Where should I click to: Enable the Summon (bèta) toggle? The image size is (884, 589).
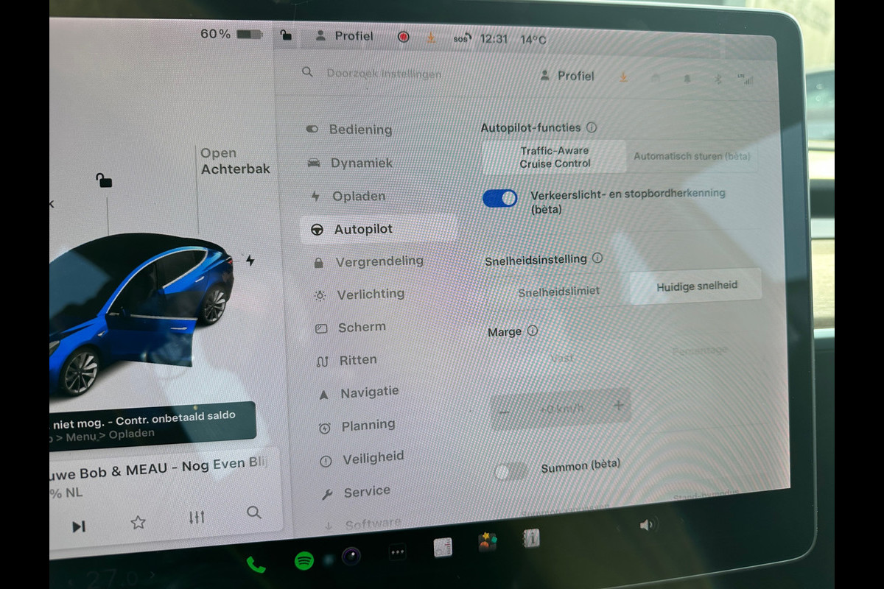[x=511, y=471]
